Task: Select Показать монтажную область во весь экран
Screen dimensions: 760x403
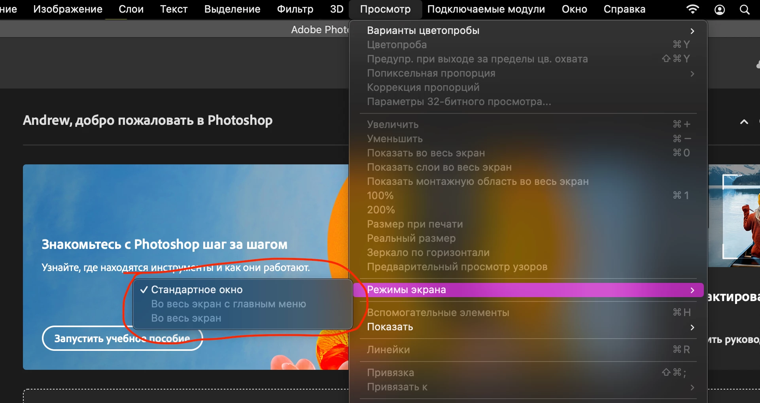Action: (x=528, y=181)
